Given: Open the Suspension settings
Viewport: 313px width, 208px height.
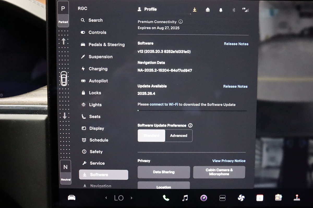Looking at the screenshot, I should (97, 57).
